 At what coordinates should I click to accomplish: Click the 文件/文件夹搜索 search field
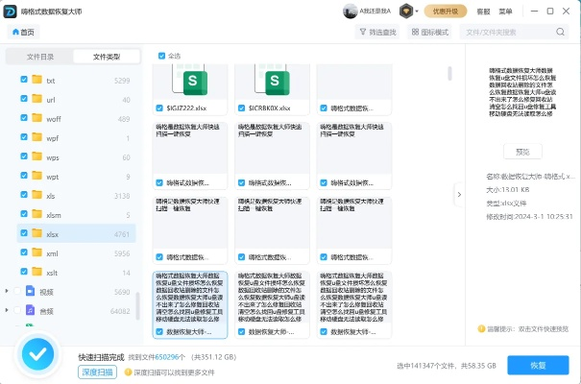(509, 33)
